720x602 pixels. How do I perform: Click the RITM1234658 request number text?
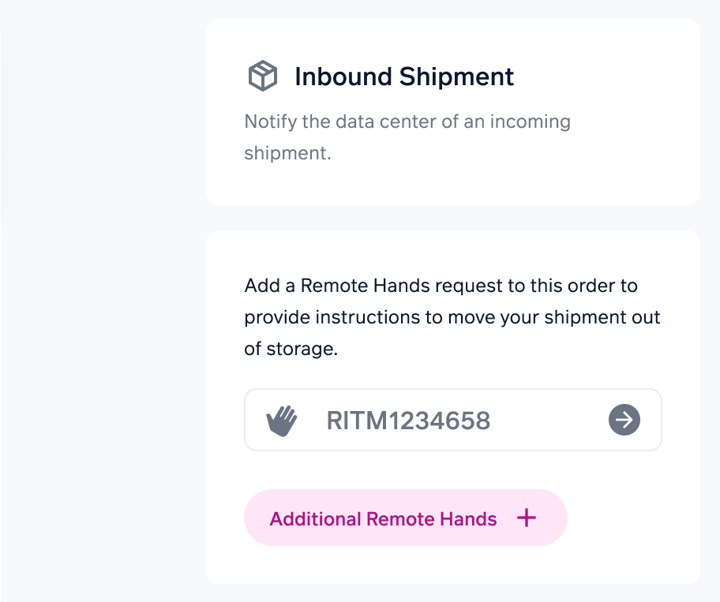[x=408, y=421]
